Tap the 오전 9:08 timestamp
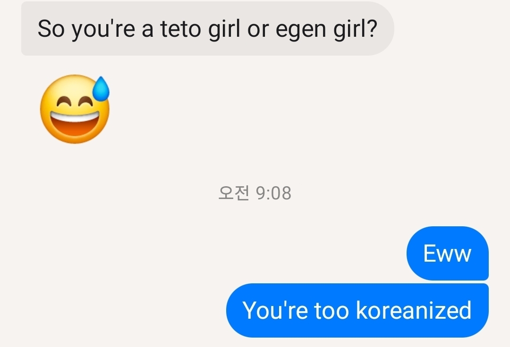This screenshot has height=347, width=510. tap(255, 193)
